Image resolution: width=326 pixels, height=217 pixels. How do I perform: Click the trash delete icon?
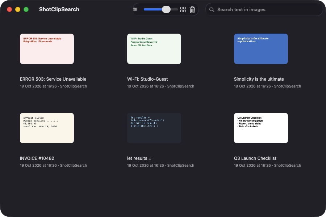point(192,9)
